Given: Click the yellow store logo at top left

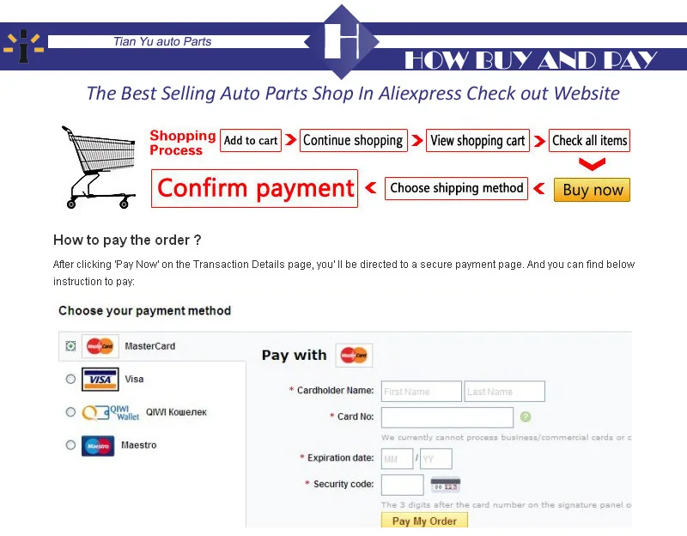Looking at the screenshot, I should (24, 46).
